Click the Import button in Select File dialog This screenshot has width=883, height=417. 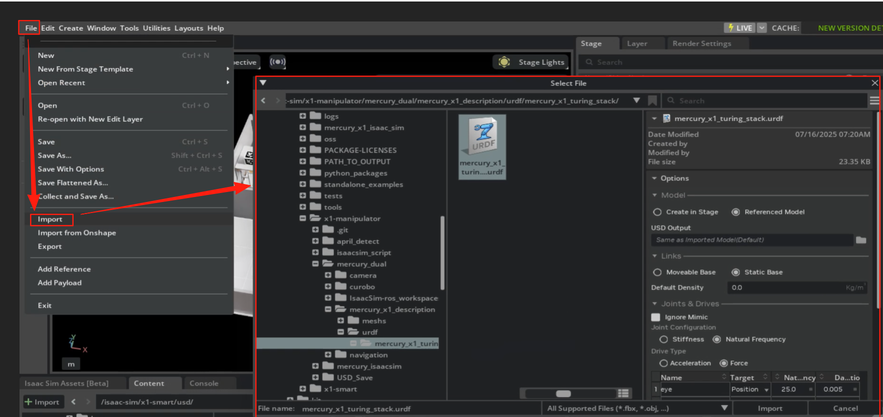click(x=770, y=408)
